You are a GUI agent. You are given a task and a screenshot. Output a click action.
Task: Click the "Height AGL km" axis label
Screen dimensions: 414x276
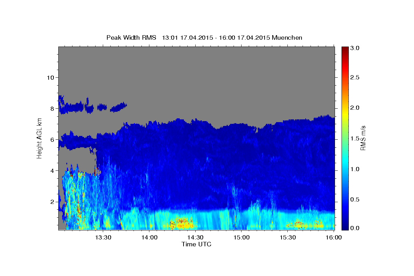(x=39, y=138)
